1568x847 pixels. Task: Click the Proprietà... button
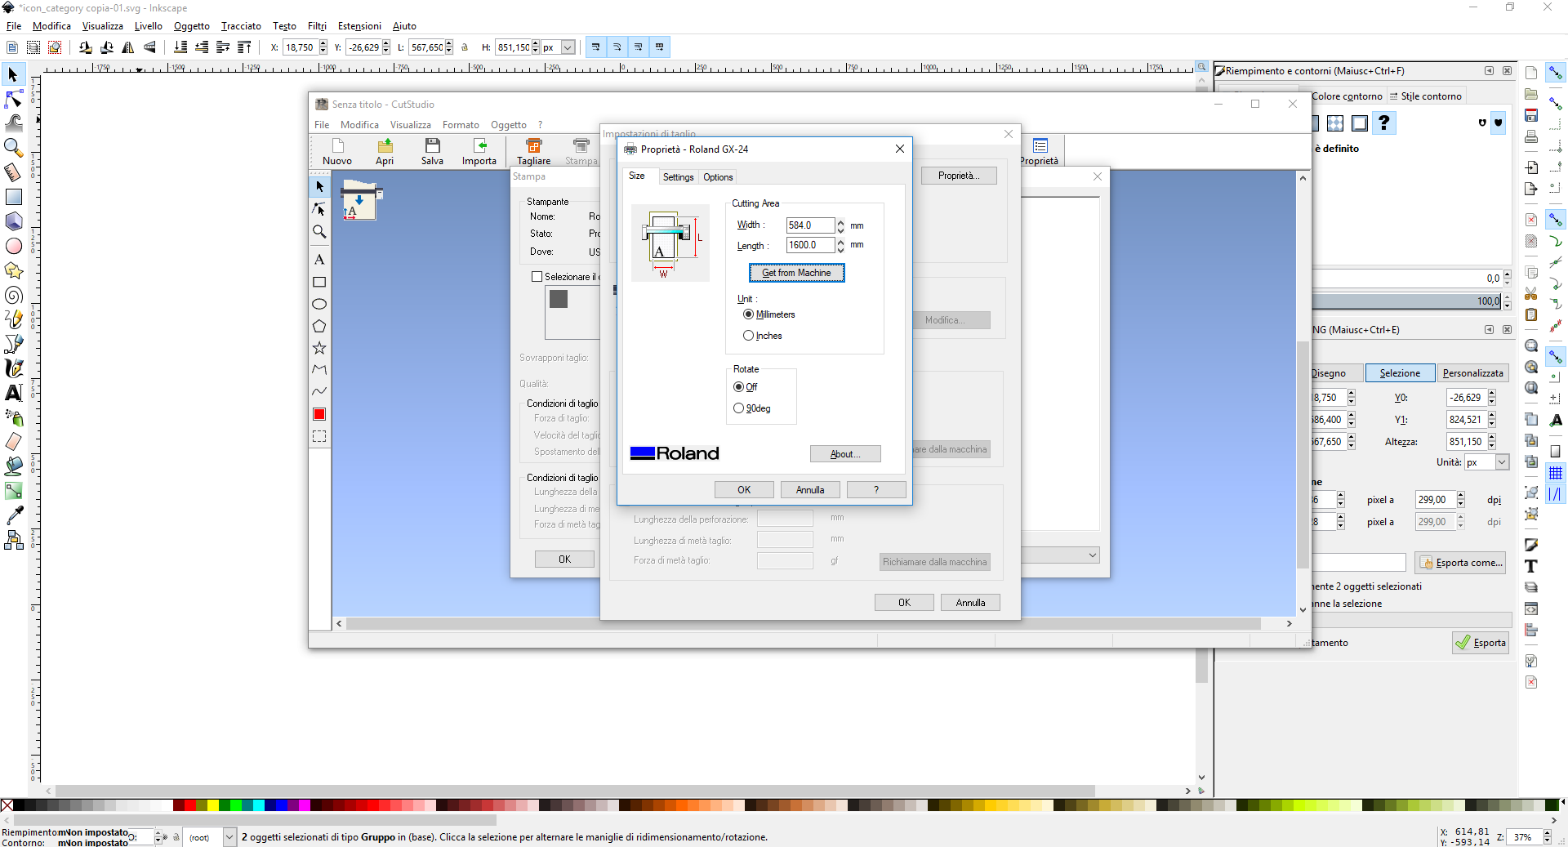959,176
